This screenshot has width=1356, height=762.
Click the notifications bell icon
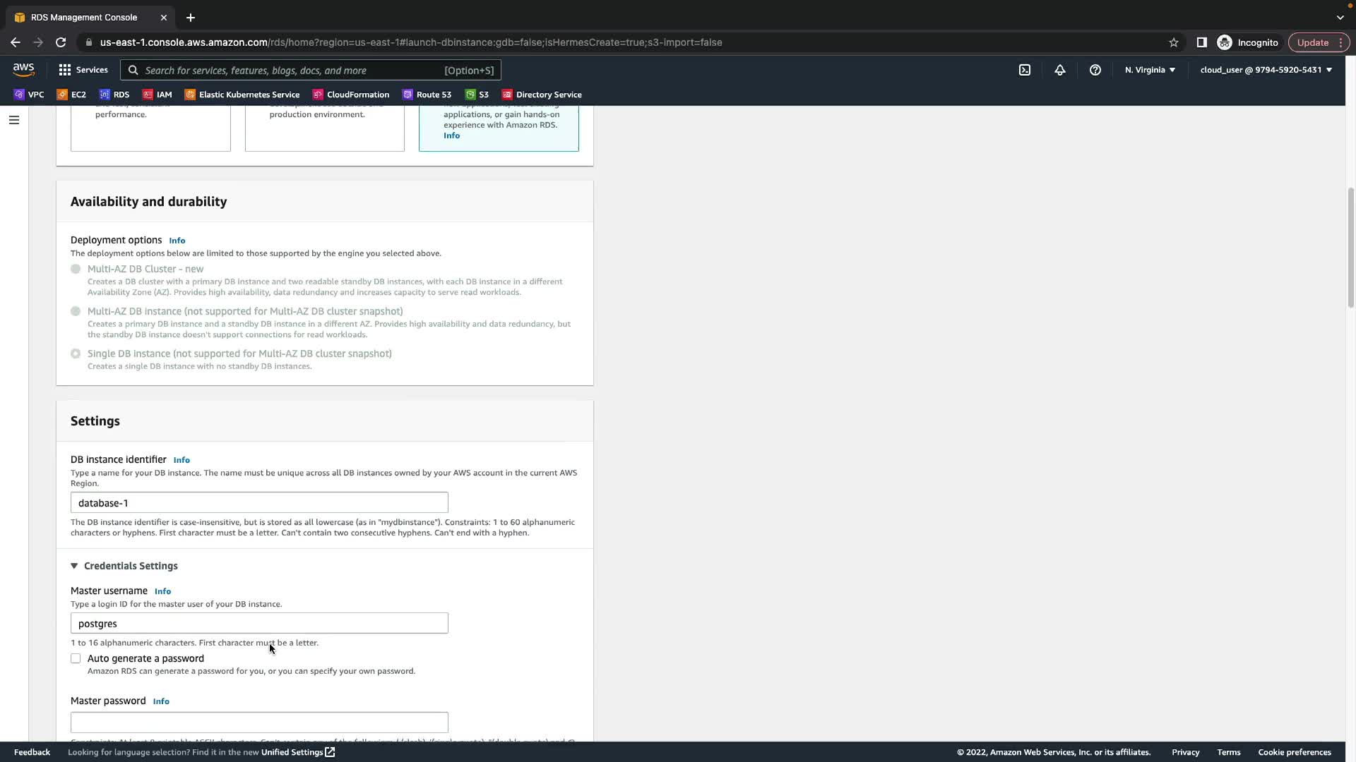tap(1059, 70)
